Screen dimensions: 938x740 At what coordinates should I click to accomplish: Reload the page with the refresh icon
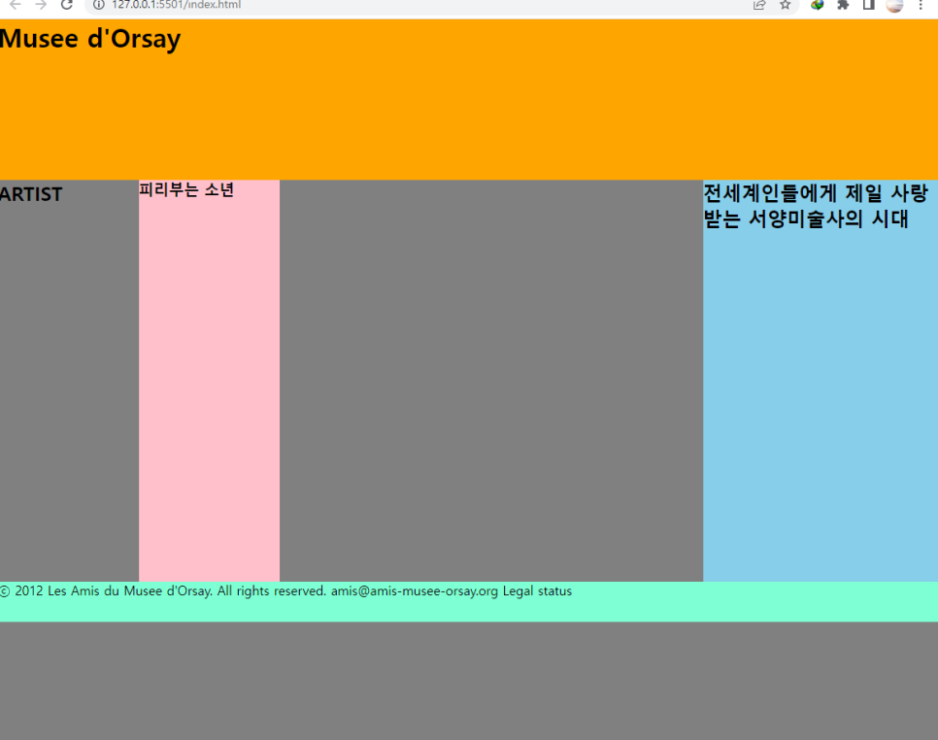(66, 5)
